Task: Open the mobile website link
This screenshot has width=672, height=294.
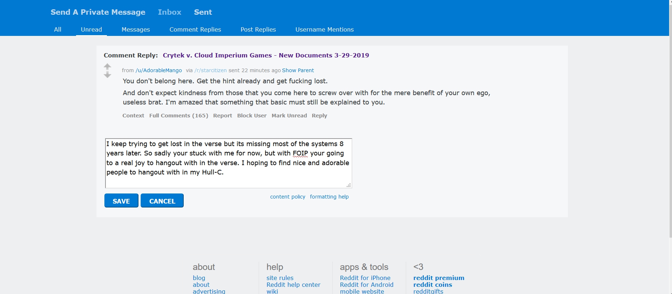Action: tap(362, 291)
